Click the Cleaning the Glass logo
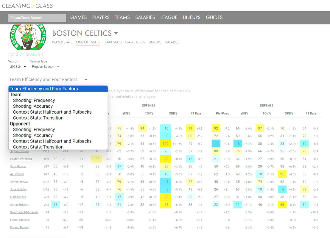 pyautogui.click(x=27, y=6)
